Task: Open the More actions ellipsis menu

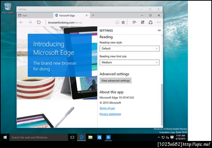Action: pyautogui.click(x=159, y=22)
